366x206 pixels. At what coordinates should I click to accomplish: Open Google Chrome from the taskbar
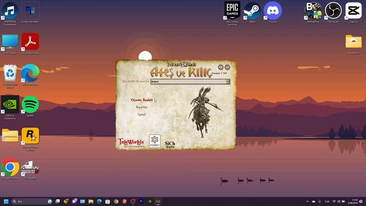(x=116, y=201)
